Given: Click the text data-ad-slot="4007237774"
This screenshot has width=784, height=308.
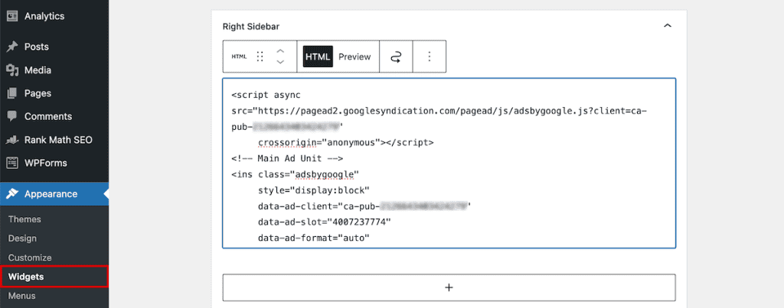Looking at the screenshot, I should (x=325, y=222).
